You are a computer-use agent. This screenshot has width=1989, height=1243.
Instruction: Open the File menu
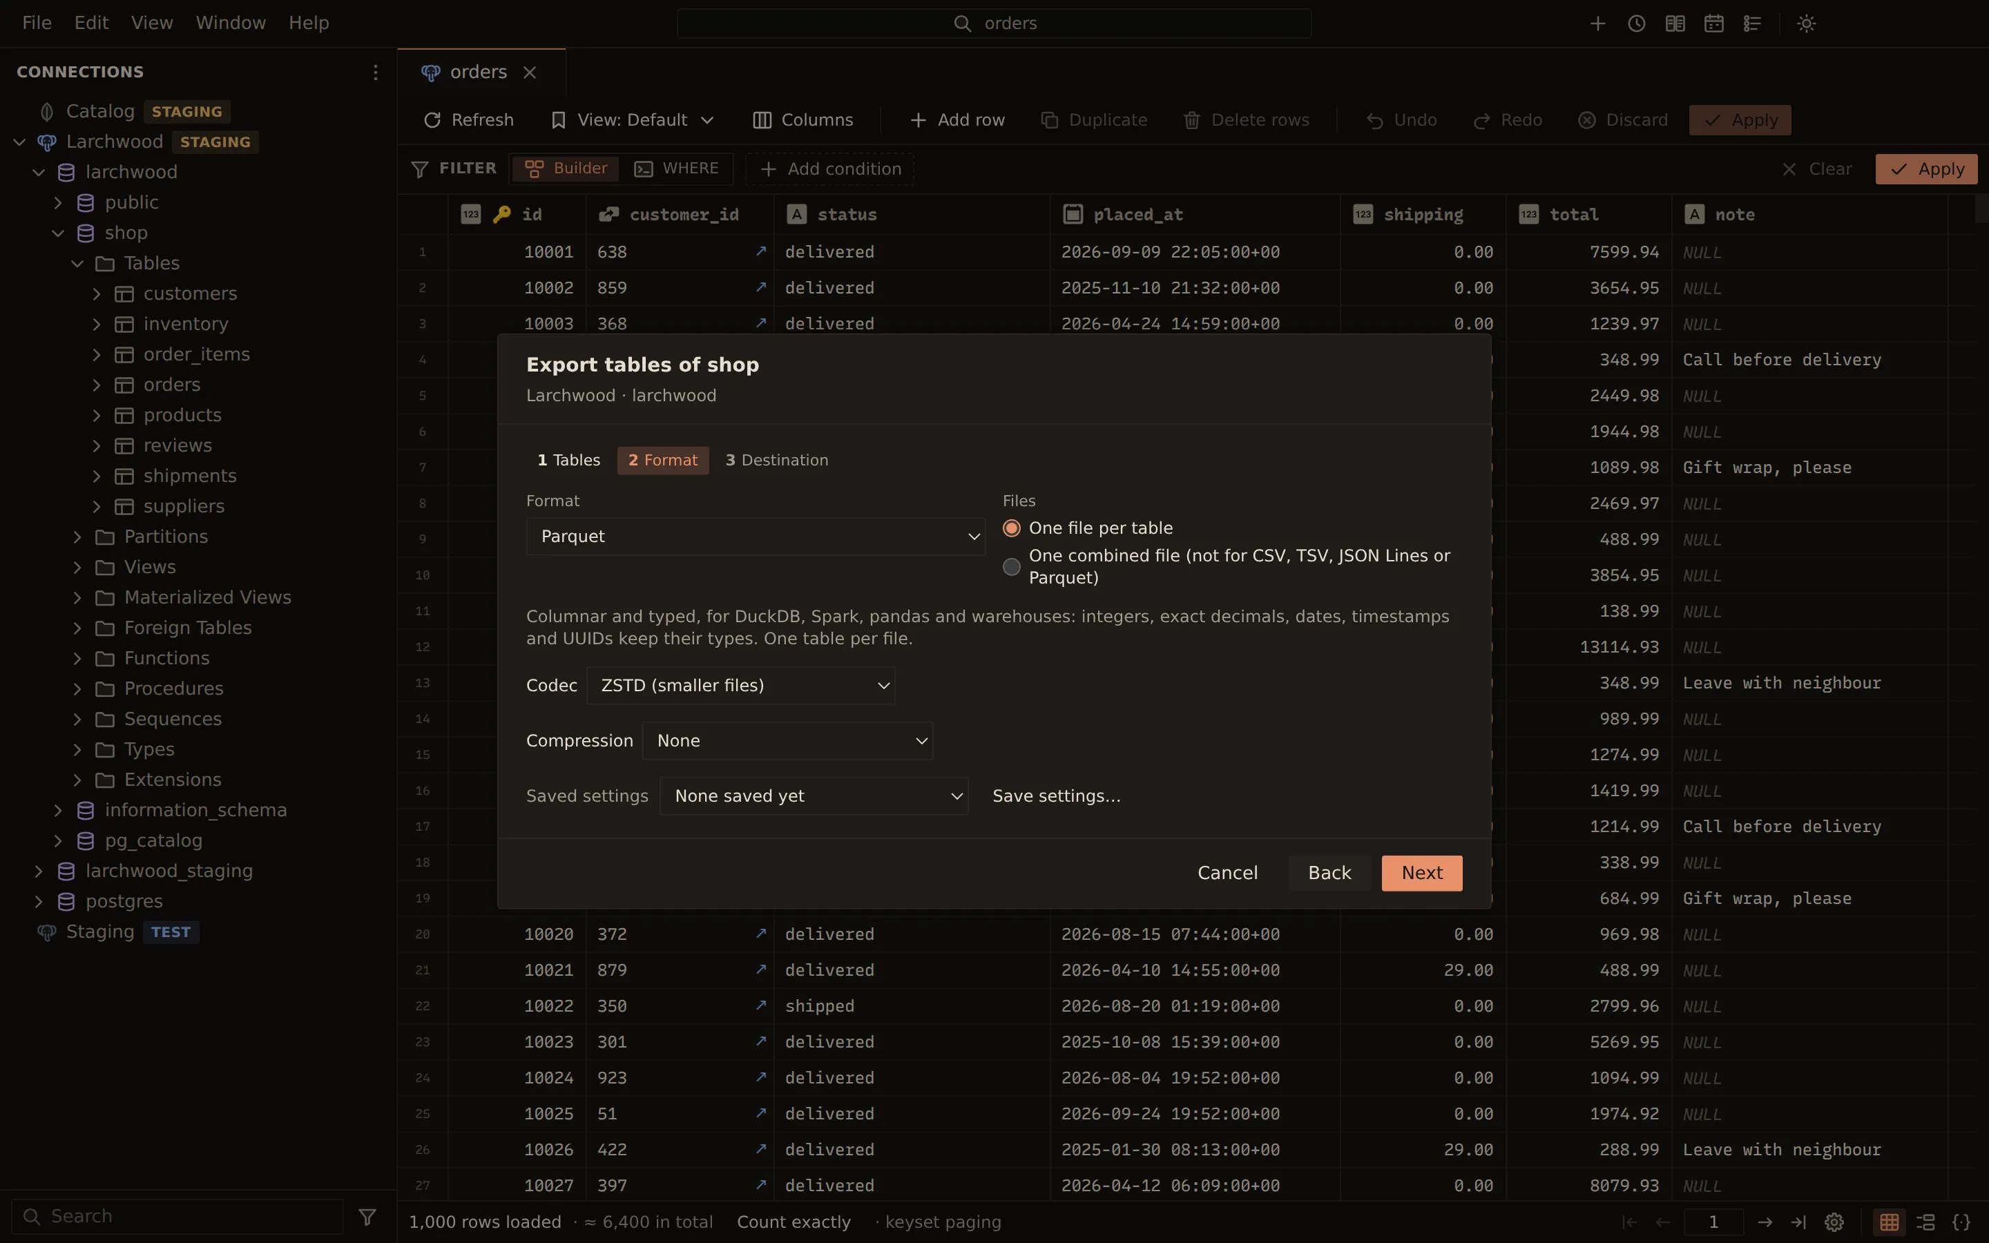pyautogui.click(x=37, y=23)
